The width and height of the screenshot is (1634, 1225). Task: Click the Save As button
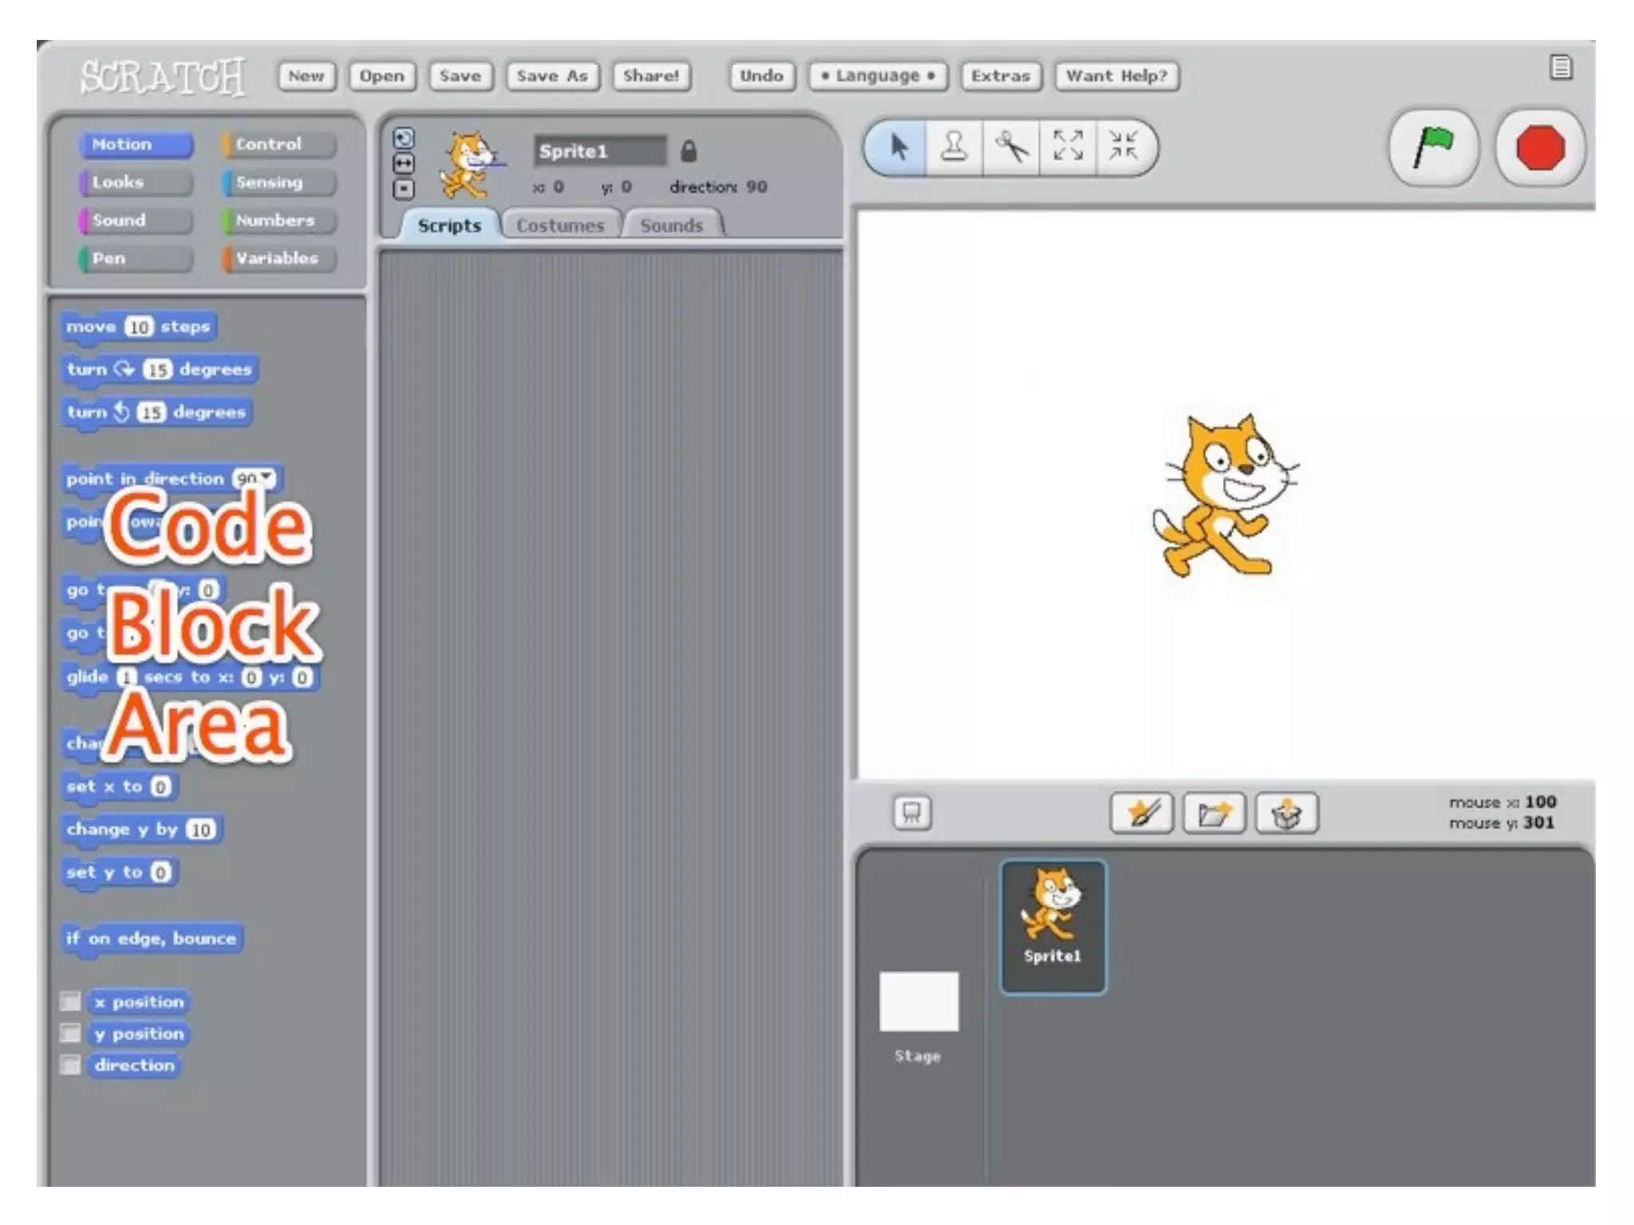tap(552, 76)
